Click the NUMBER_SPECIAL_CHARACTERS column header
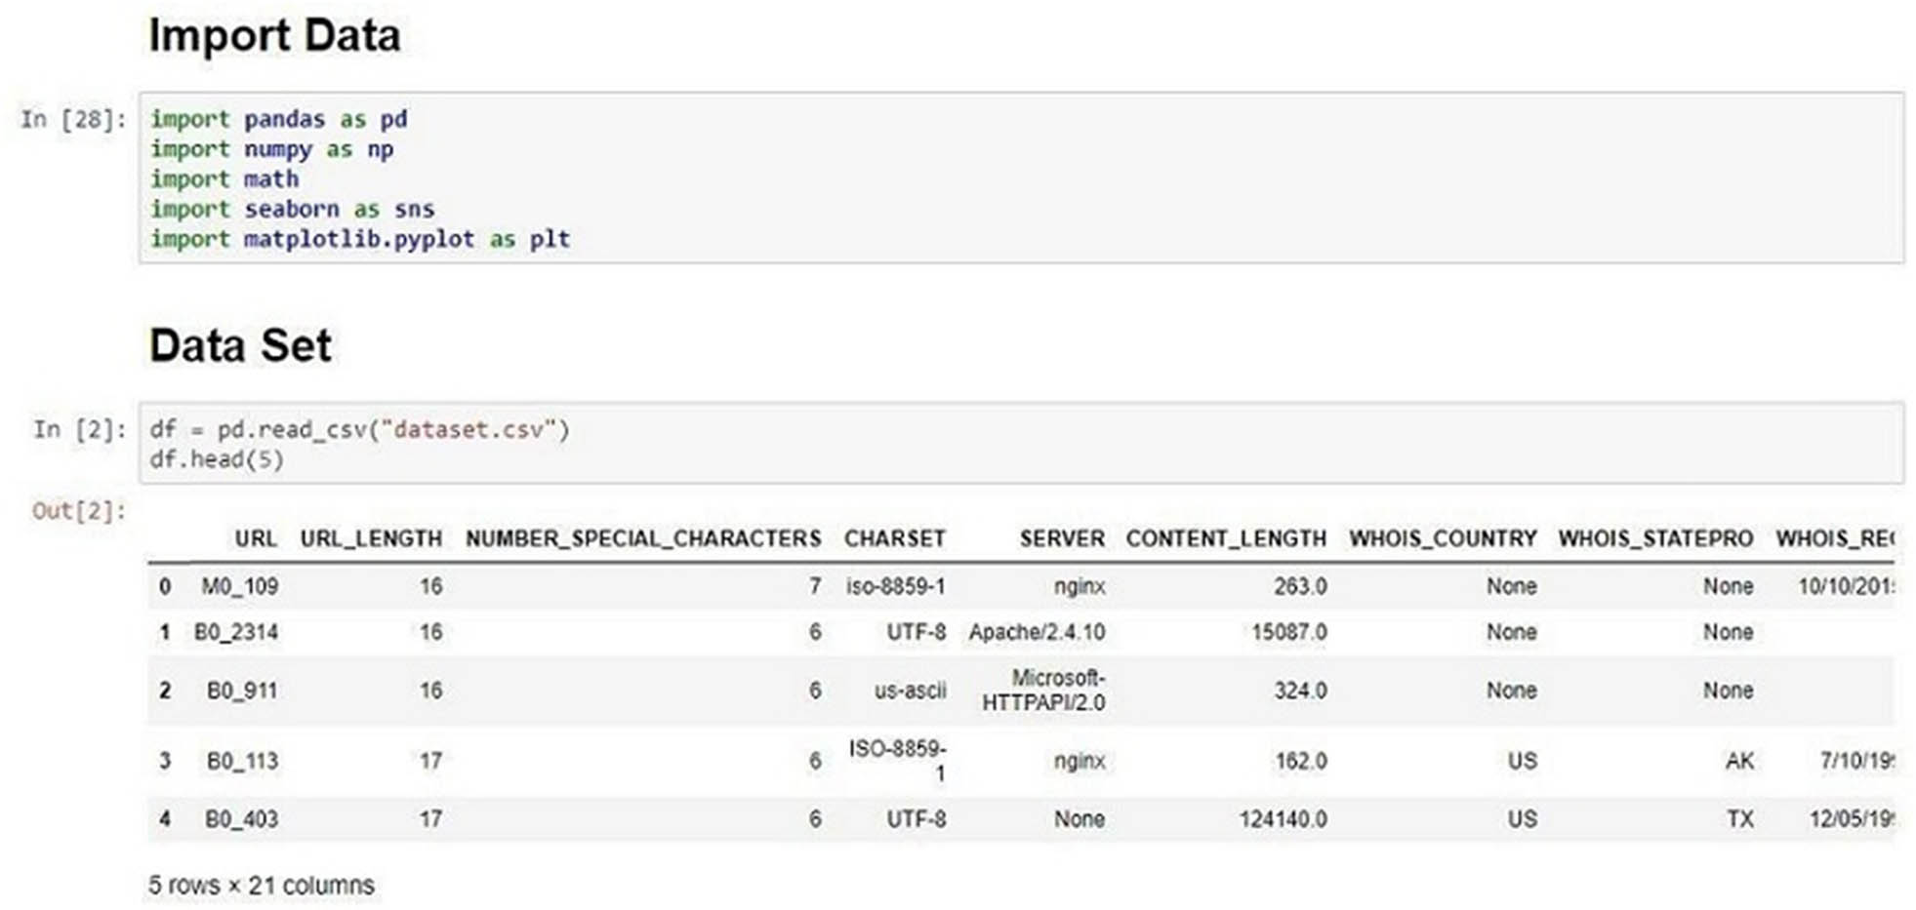The width and height of the screenshot is (1916, 910). pos(642,538)
